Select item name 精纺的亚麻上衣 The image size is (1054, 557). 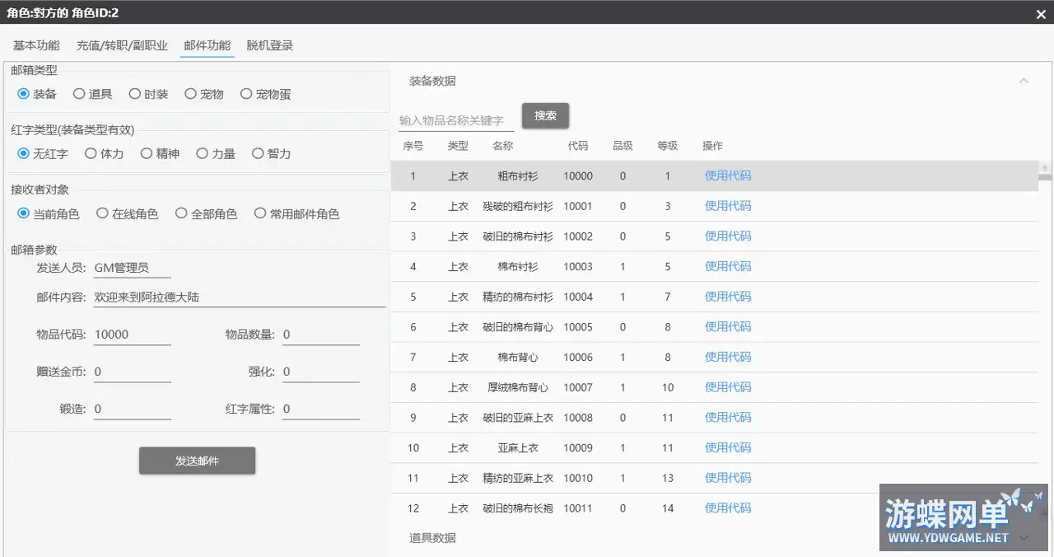pyautogui.click(x=518, y=478)
